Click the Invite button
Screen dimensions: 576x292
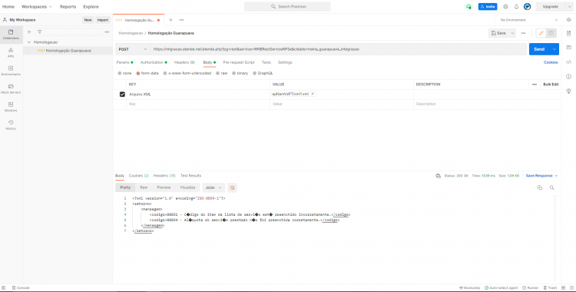click(488, 7)
